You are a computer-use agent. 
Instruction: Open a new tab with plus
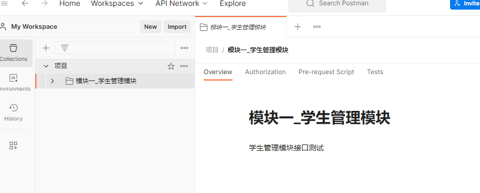[x=298, y=27]
